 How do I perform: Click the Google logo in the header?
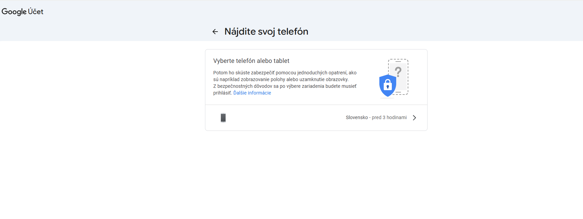14,12
